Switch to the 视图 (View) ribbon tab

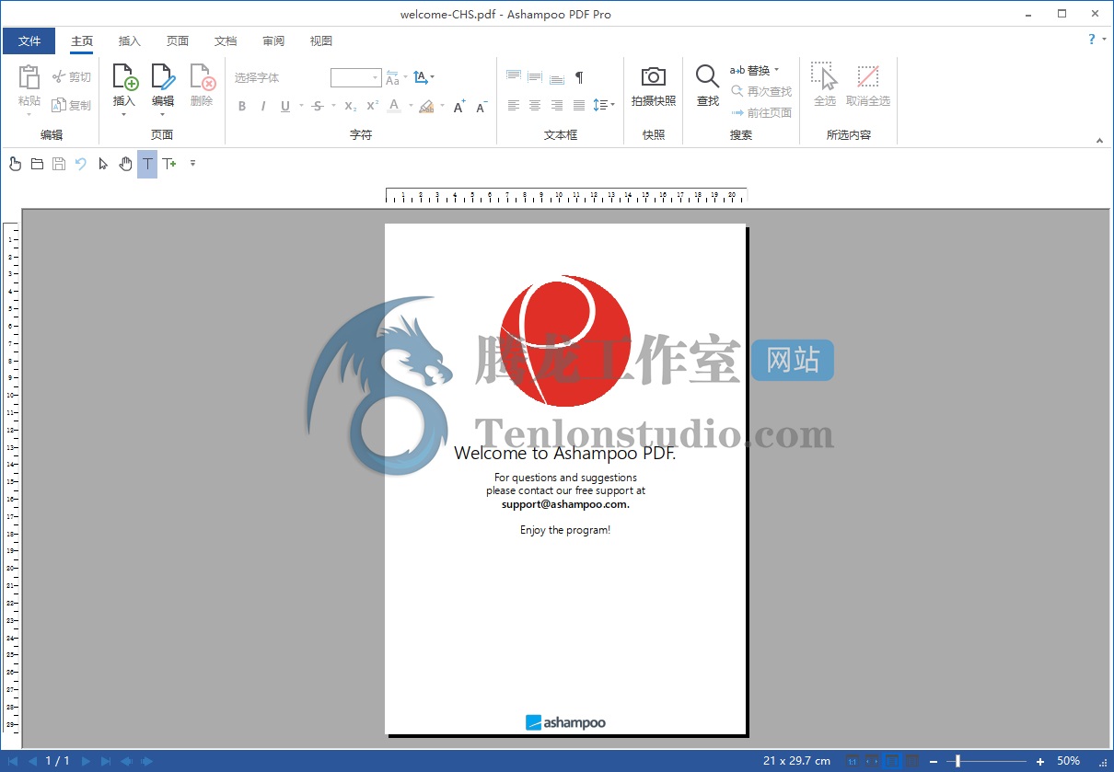click(321, 40)
